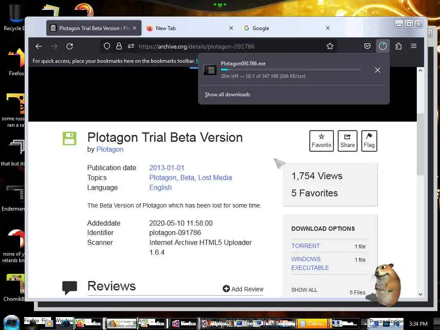Select the '5 Favorites' text
The image size is (440, 330).
point(315,193)
